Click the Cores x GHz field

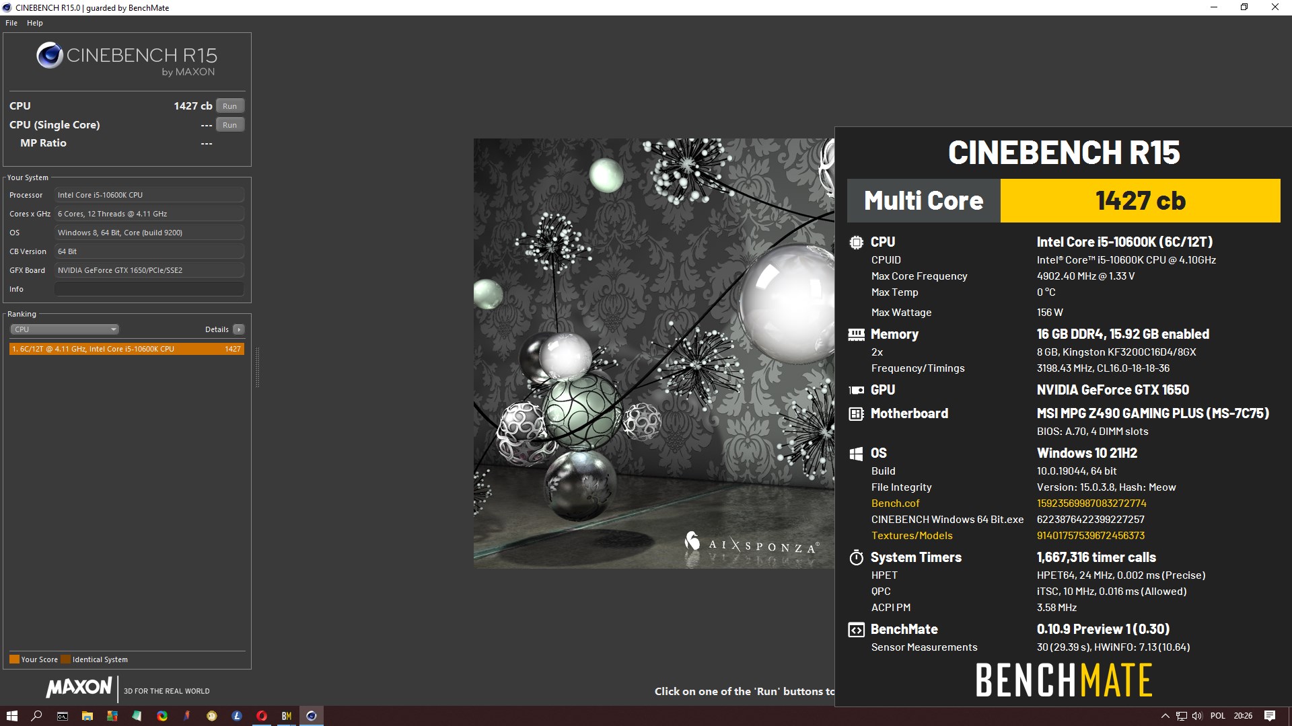pyautogui.click(x=149, y=214)
